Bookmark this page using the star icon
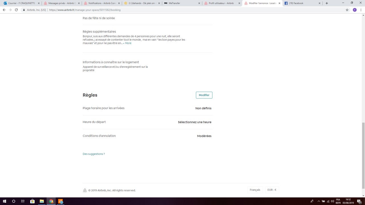The image size is (365, 205). pos(347,10)
